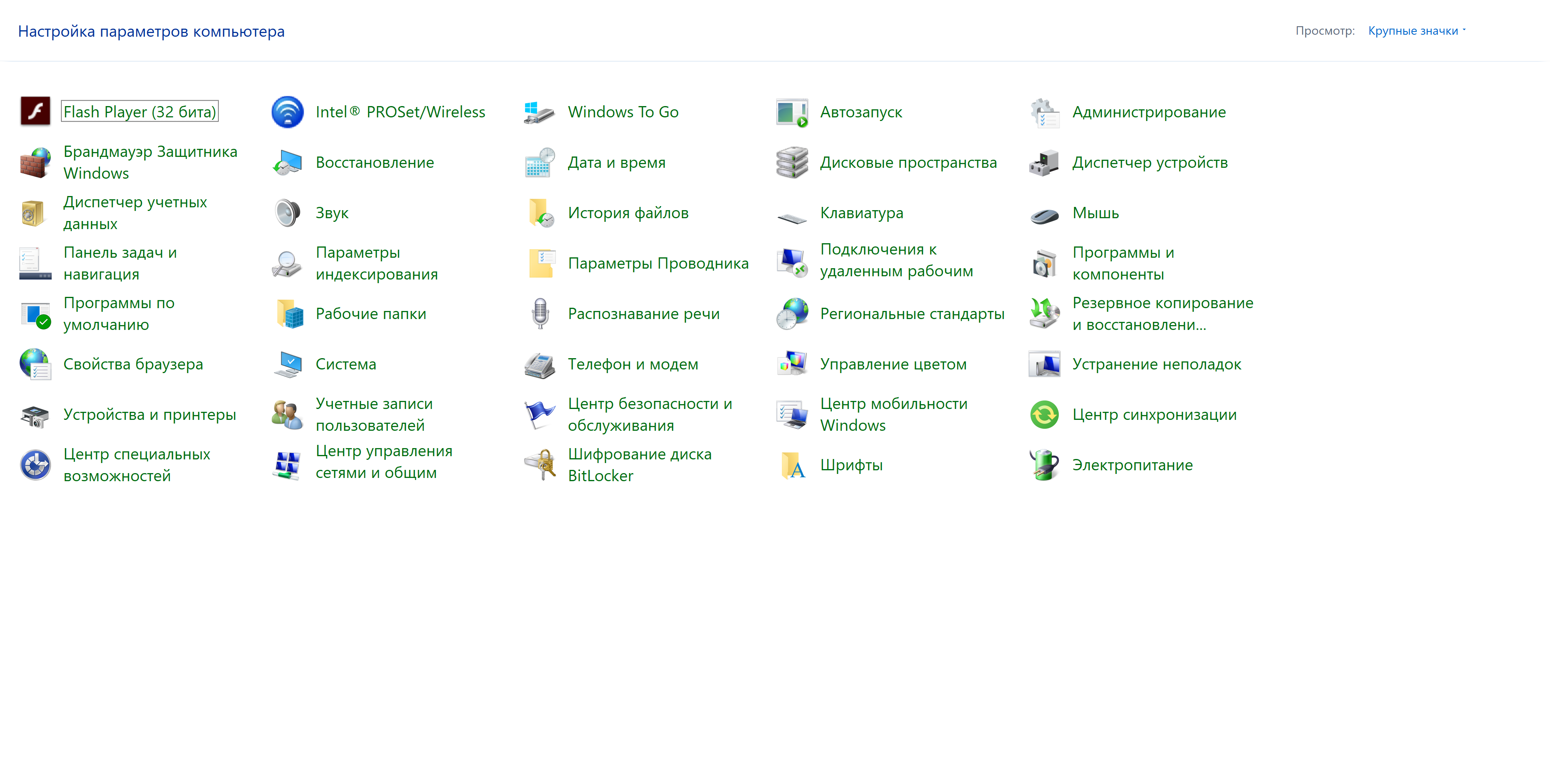
Task: Open the Рабочие папки link
Action: coord(371,314)
